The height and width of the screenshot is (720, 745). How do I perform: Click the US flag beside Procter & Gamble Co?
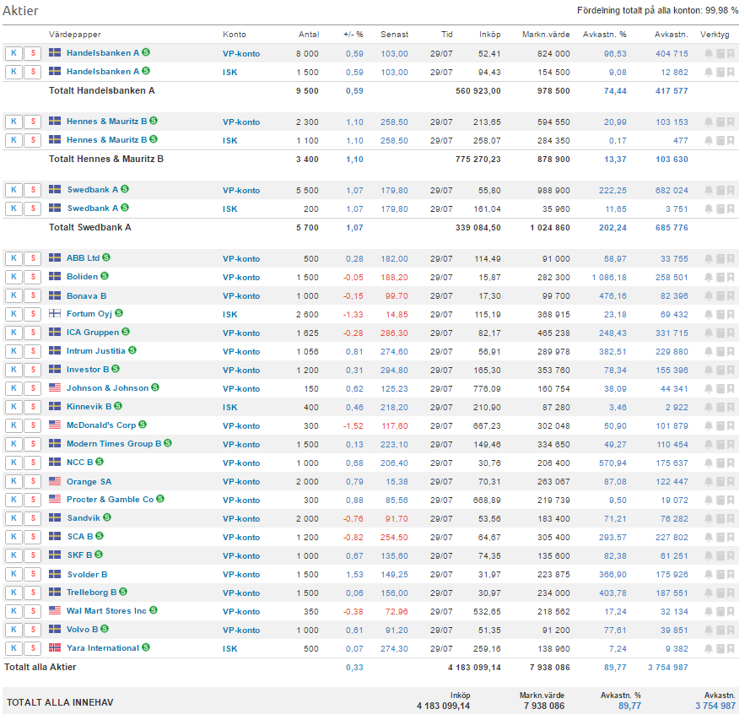[55, 499]
